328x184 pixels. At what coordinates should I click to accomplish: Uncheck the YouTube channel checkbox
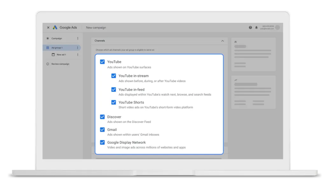click(x=102, y=62)
